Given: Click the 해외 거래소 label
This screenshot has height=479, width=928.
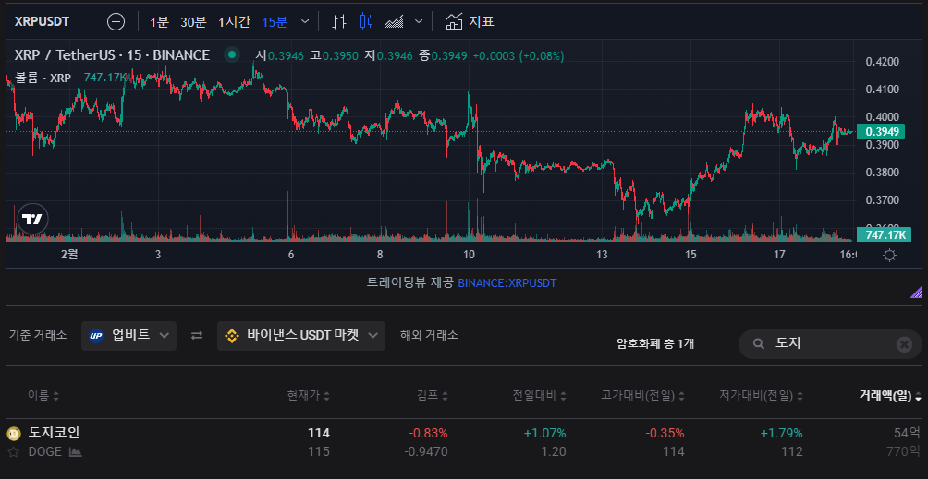Looking at the screenshot, I should coord(429,335).
